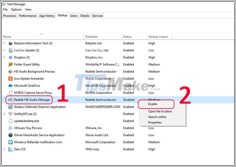Select Shadow Defender Daemon Application entry name
236x167 pixels.
coord(40,107)
